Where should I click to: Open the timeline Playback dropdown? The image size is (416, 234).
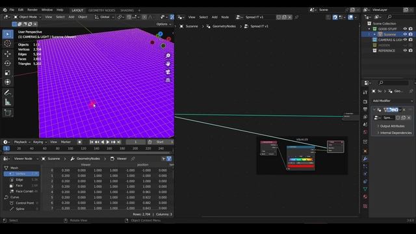[22, 142]
